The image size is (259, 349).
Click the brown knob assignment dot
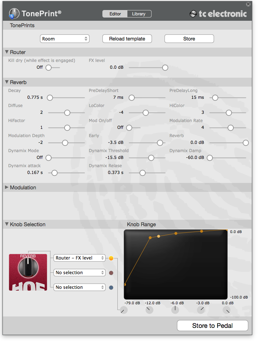[x=111, y=273]
